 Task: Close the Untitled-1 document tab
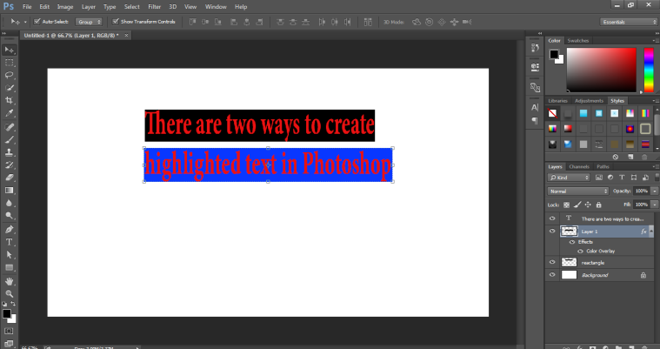tap(126, 36)
